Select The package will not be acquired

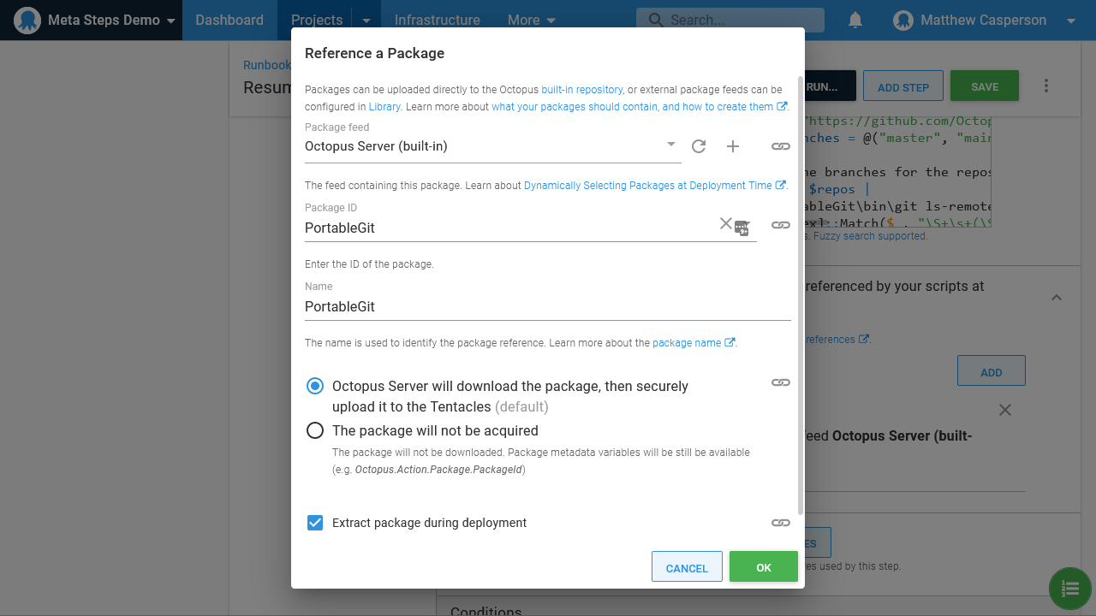(x=315, y=431)
